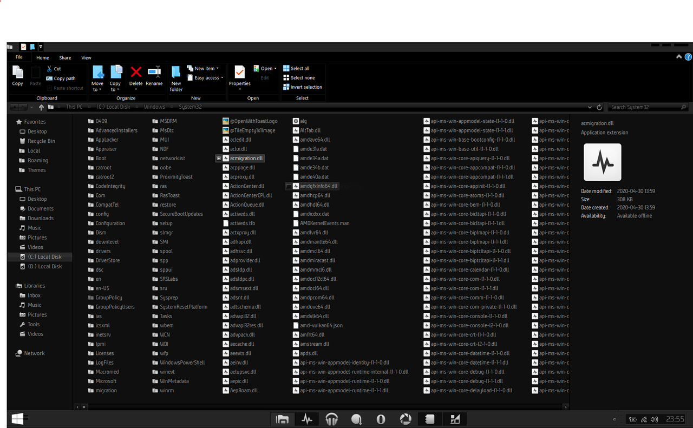Refresh the folder view with the refresh icon
The image size is (693, 428).
tap(599, 107)
